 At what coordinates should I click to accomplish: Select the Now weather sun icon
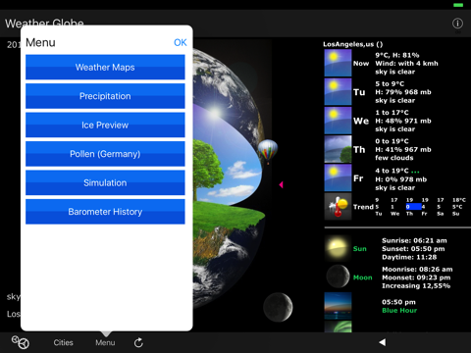pyautogui.click(x=338, y=63)
